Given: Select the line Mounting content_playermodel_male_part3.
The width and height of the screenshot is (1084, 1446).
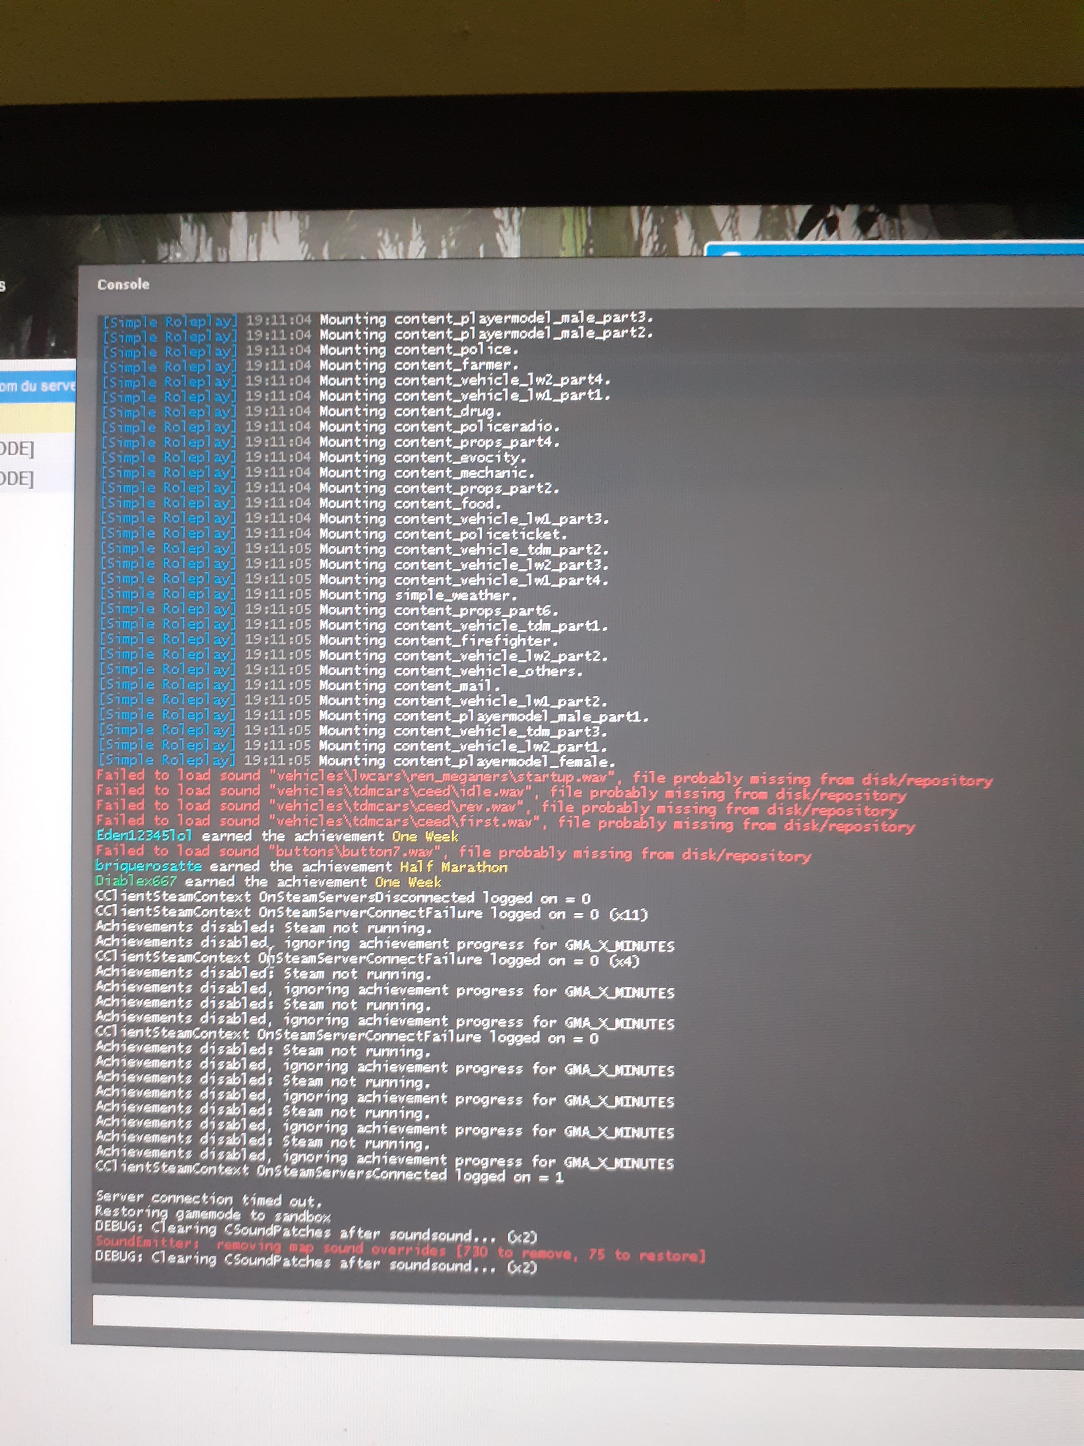Looking at the screenshot, I should pos(378,320).
